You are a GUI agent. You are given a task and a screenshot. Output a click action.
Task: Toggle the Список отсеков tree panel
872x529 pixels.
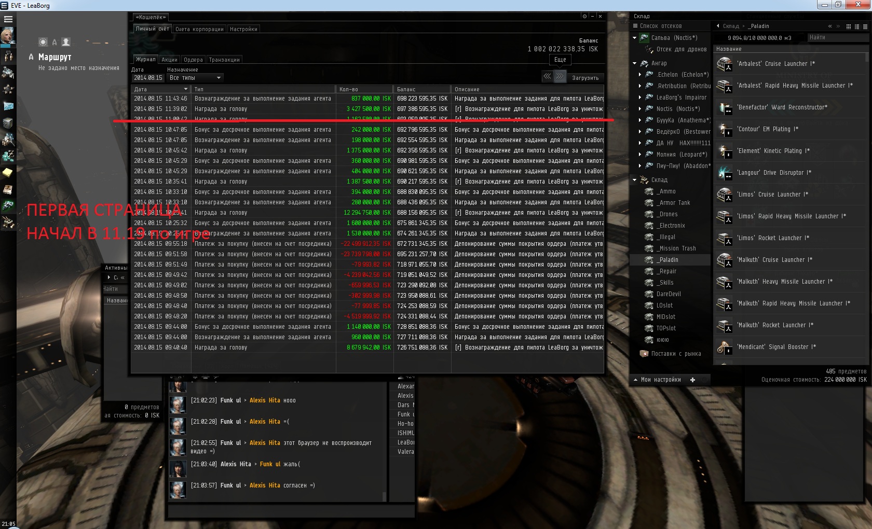[x=657, y=26]
